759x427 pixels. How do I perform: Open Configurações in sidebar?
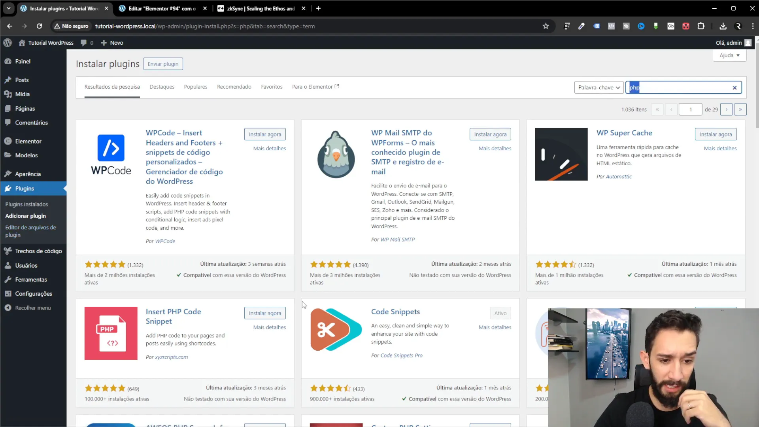tap(33, 294)
